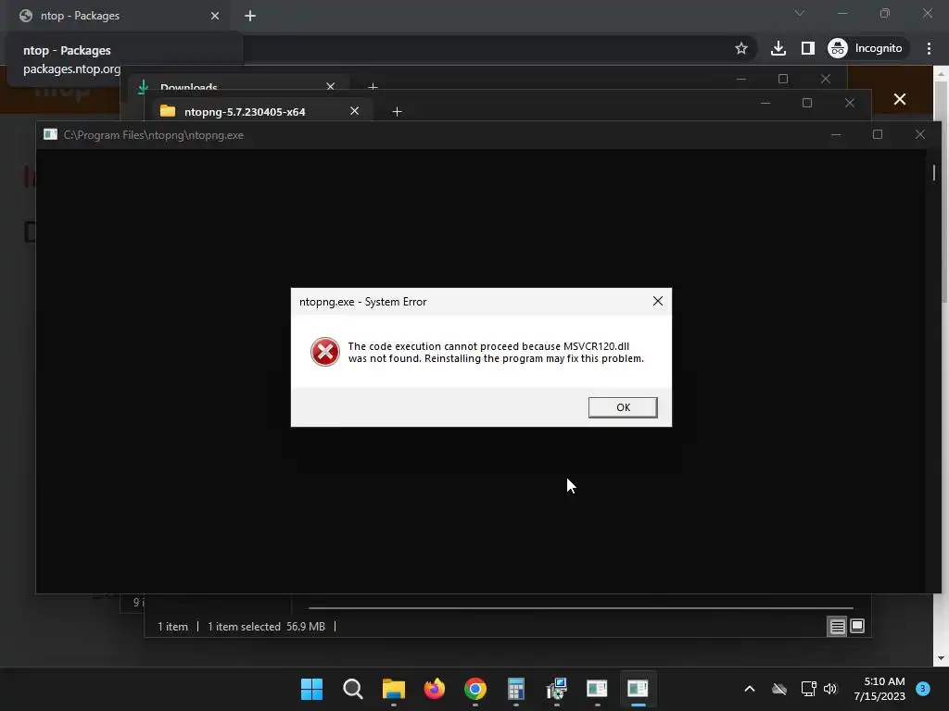Switch to first console window in taskbar
Viewport: 949px width, 711px height.
(597, 689)
